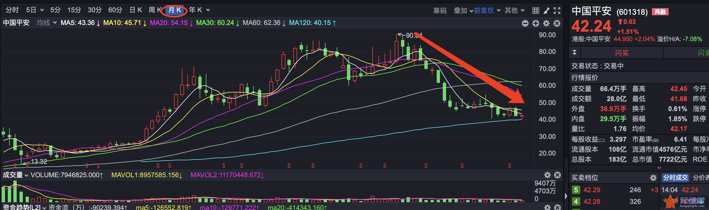Click the 90.00 price axis label

coord(547,35)
